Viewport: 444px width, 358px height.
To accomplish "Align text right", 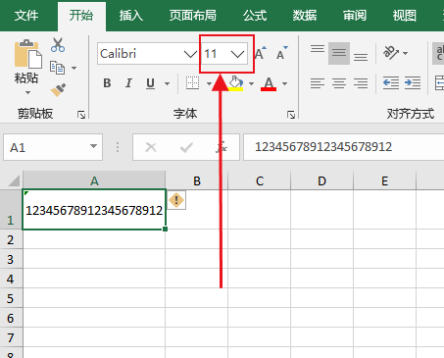I will [361, 83].
